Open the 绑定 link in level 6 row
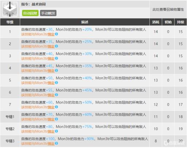Viewport: 187px width, 148px height. [51, 95]
